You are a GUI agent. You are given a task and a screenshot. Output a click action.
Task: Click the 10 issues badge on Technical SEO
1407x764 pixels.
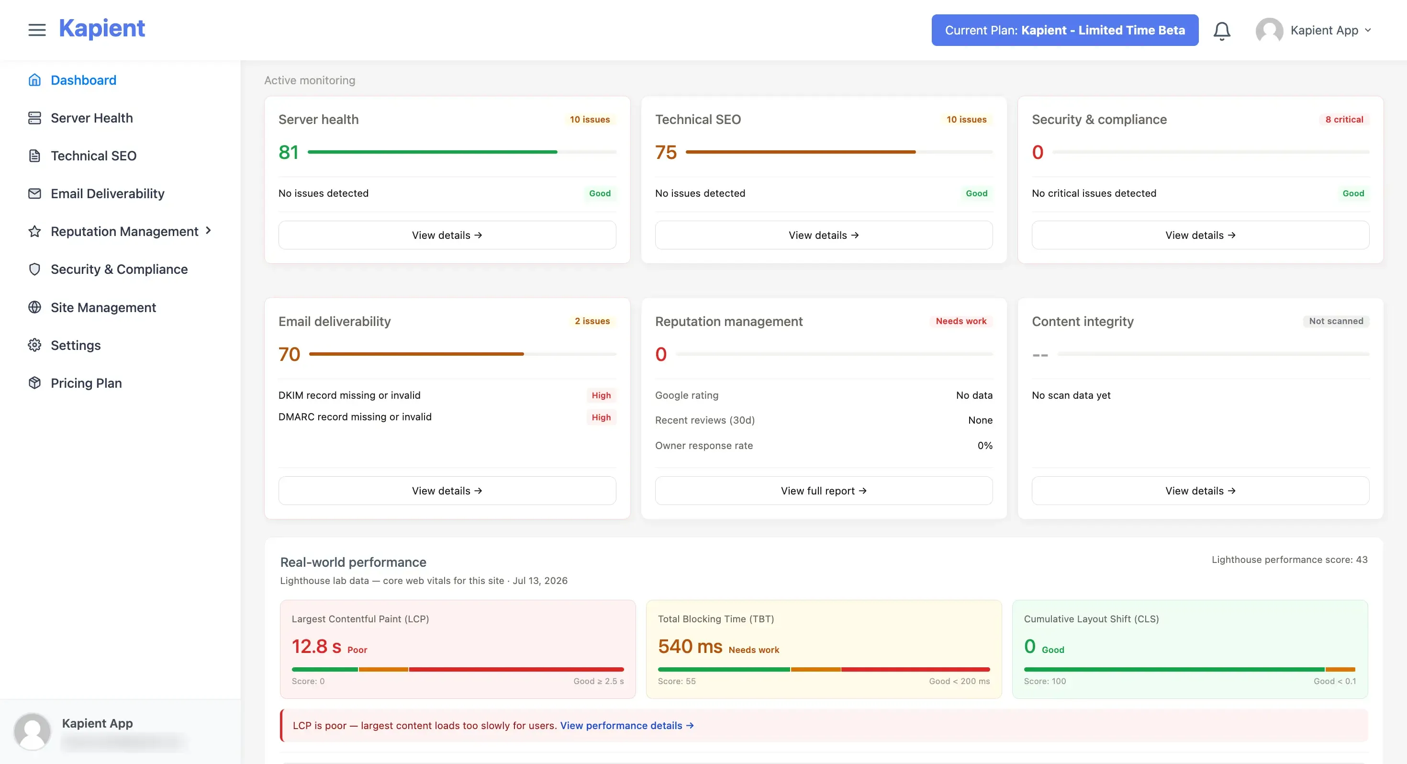click(967, 119)
